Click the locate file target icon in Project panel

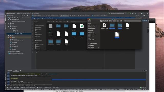point(22,16)
